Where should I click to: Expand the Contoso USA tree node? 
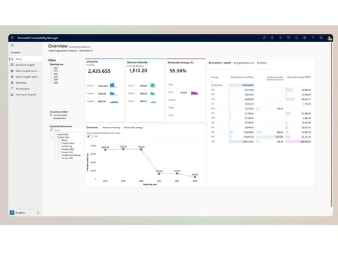pyautogui.click(x=55, y=158)
